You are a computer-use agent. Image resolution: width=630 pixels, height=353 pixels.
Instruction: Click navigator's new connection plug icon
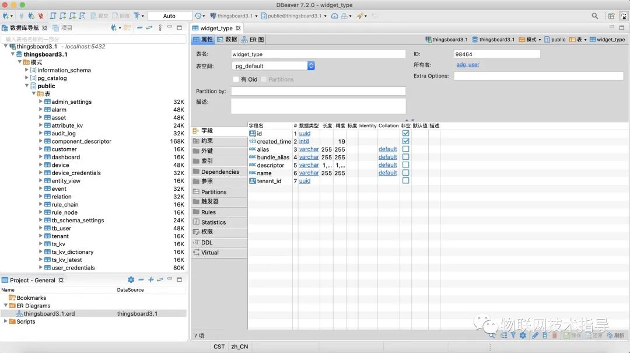114,28
